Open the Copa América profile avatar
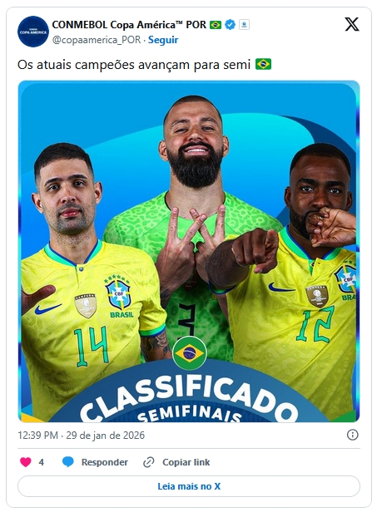Screen dimensions: 382x512 [x=33, y=32]
